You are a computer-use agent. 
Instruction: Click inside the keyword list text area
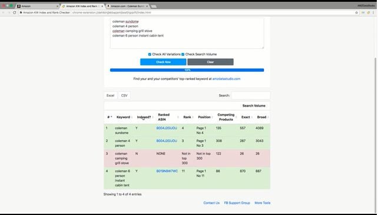187,34
